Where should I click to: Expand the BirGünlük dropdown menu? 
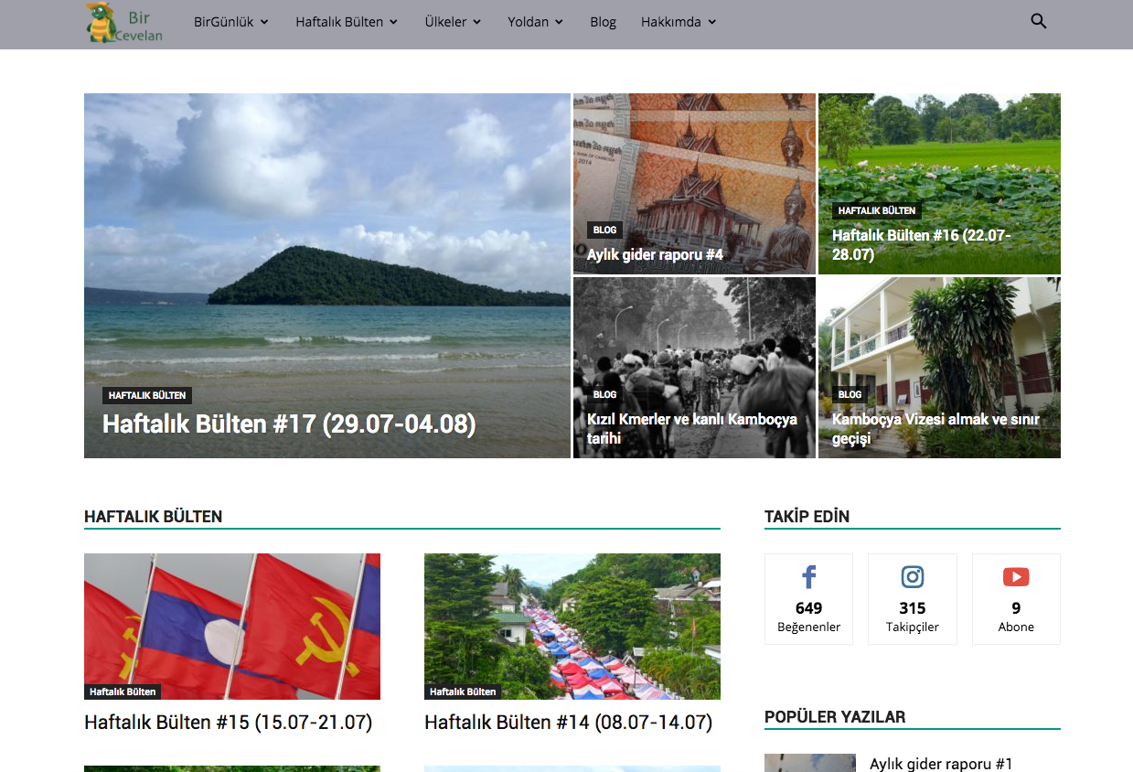coord(230,22)
